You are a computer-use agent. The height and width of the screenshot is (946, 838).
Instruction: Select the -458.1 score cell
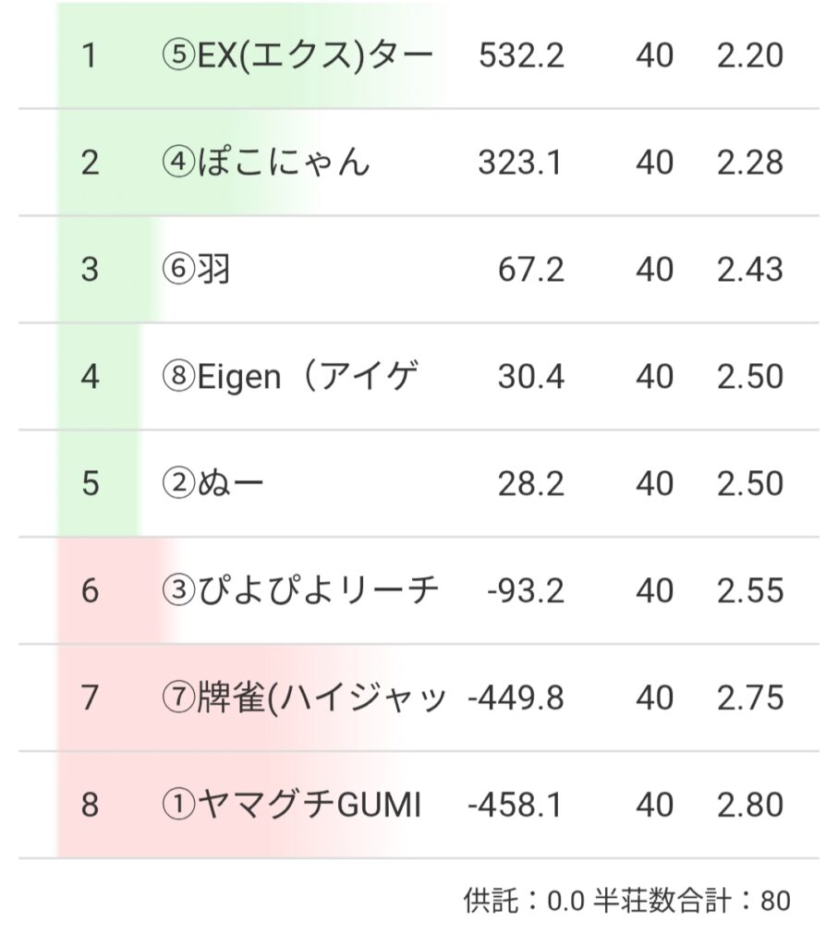516,806
